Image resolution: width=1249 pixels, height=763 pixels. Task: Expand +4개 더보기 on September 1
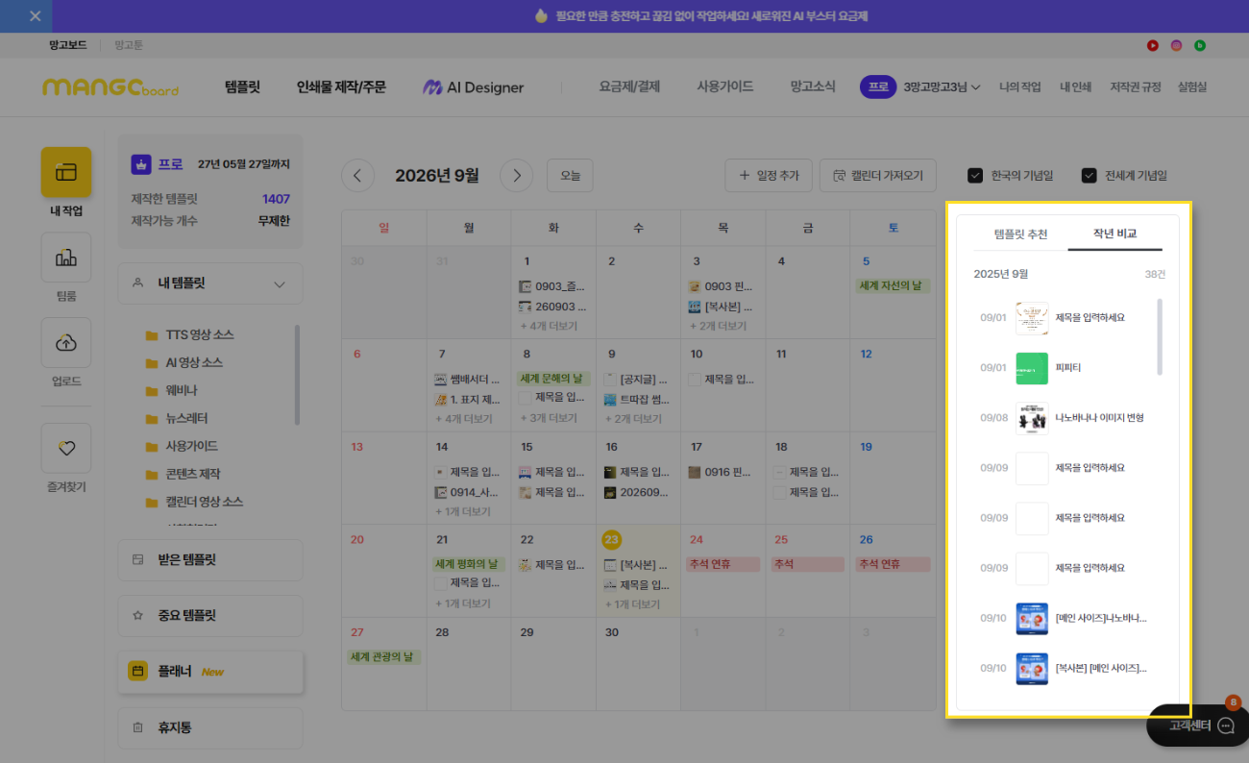[550, 326]
